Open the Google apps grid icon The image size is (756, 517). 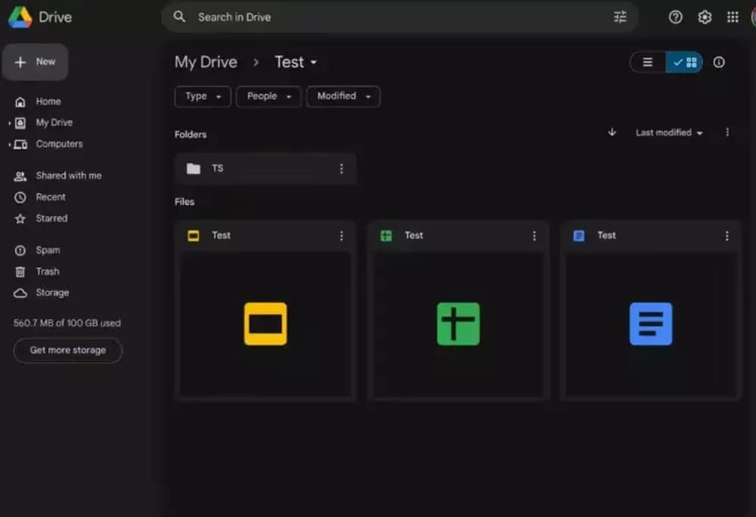733,17
